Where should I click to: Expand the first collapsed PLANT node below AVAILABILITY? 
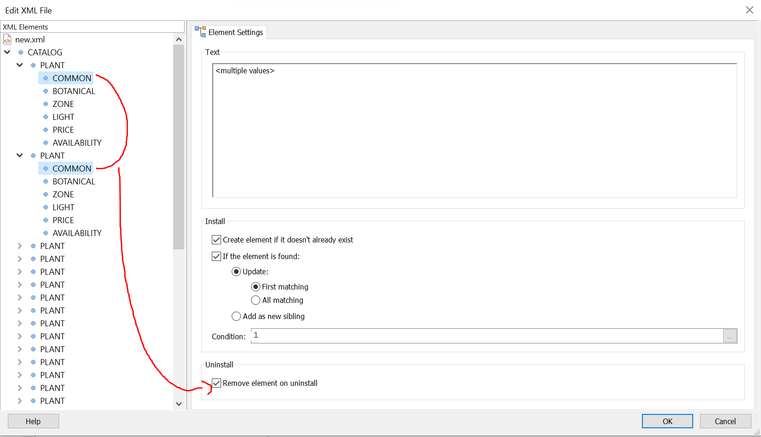pyautogui.click(x=20, y=246)
